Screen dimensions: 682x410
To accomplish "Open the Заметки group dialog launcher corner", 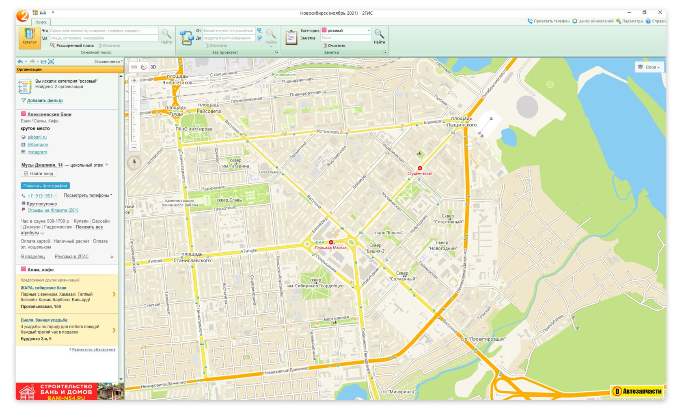I will (385, 52).
